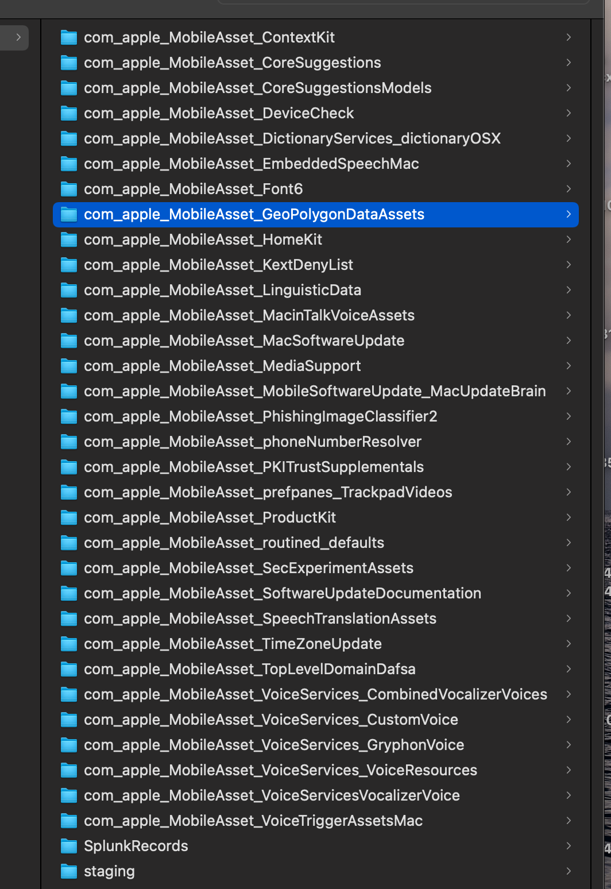The height and width of the screenshot is (889, 611).
Task: Expand the phoneNumberResolver row chevron
Action: tap(569, 442)
